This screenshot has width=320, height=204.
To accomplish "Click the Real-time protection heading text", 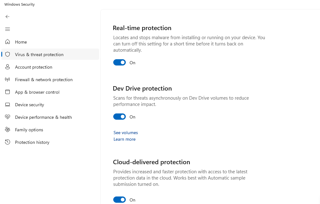I will click(142, 28).
